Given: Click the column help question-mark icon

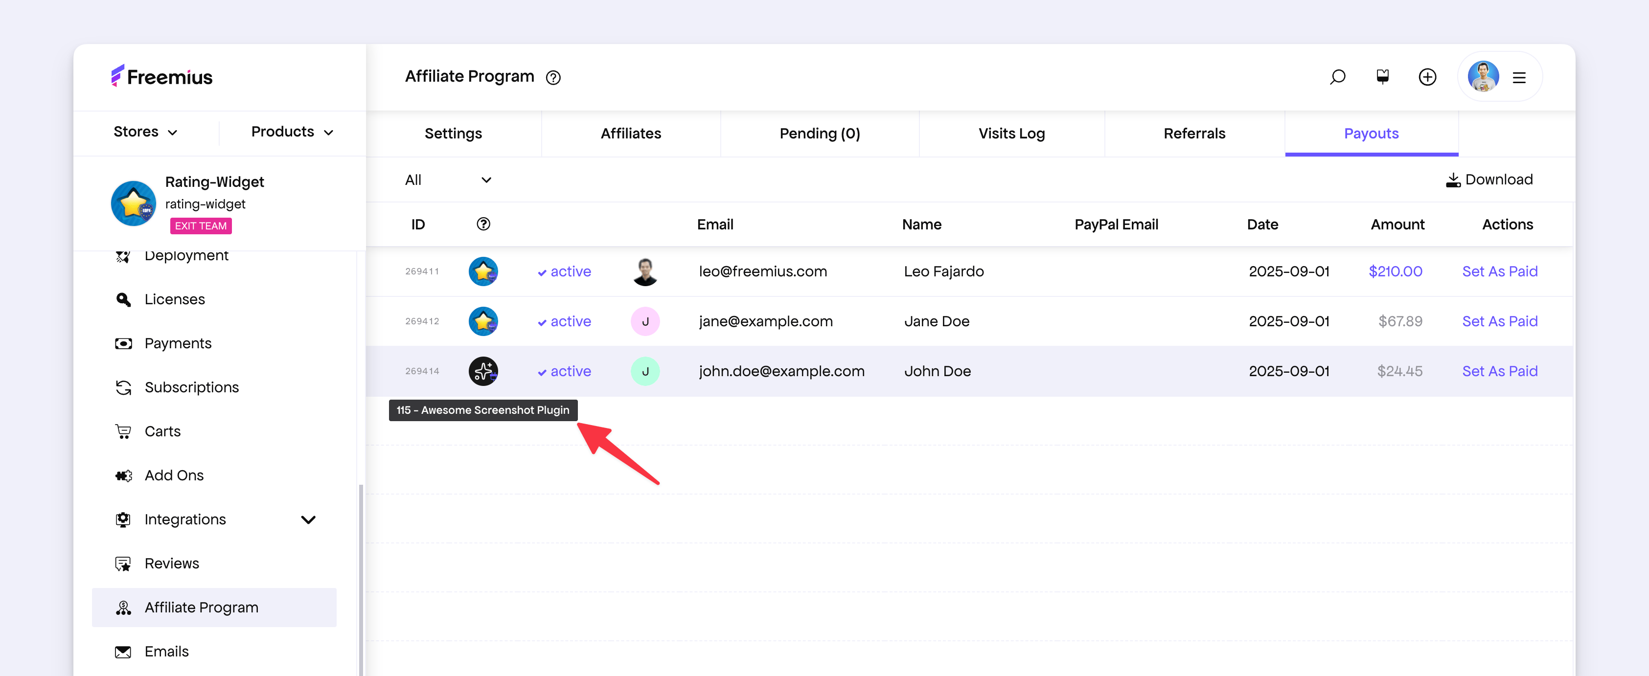Looking at the screenshot, I should point(483,224).
